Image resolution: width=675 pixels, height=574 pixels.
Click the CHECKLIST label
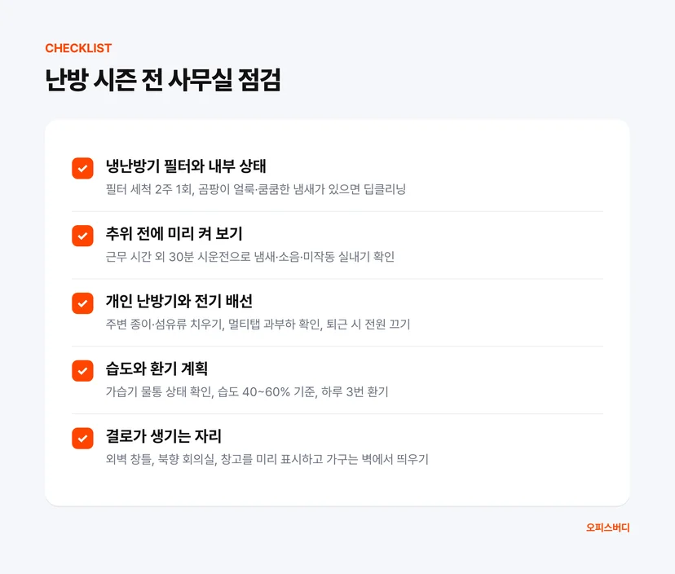[x=78, y=48]
